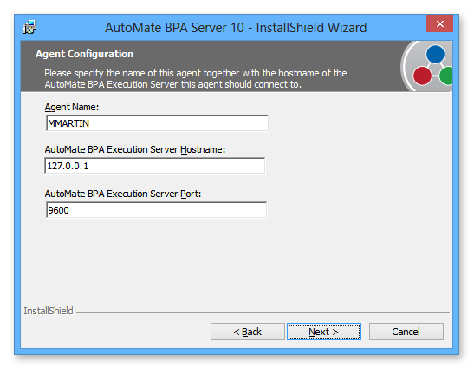Continue with the Next button
This screenshot has width=474, height=369.
324,332
